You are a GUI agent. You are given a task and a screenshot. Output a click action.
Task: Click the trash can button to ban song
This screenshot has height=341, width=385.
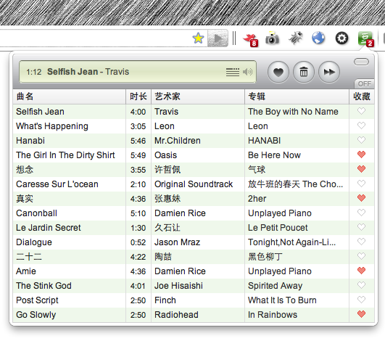point(304,72)
